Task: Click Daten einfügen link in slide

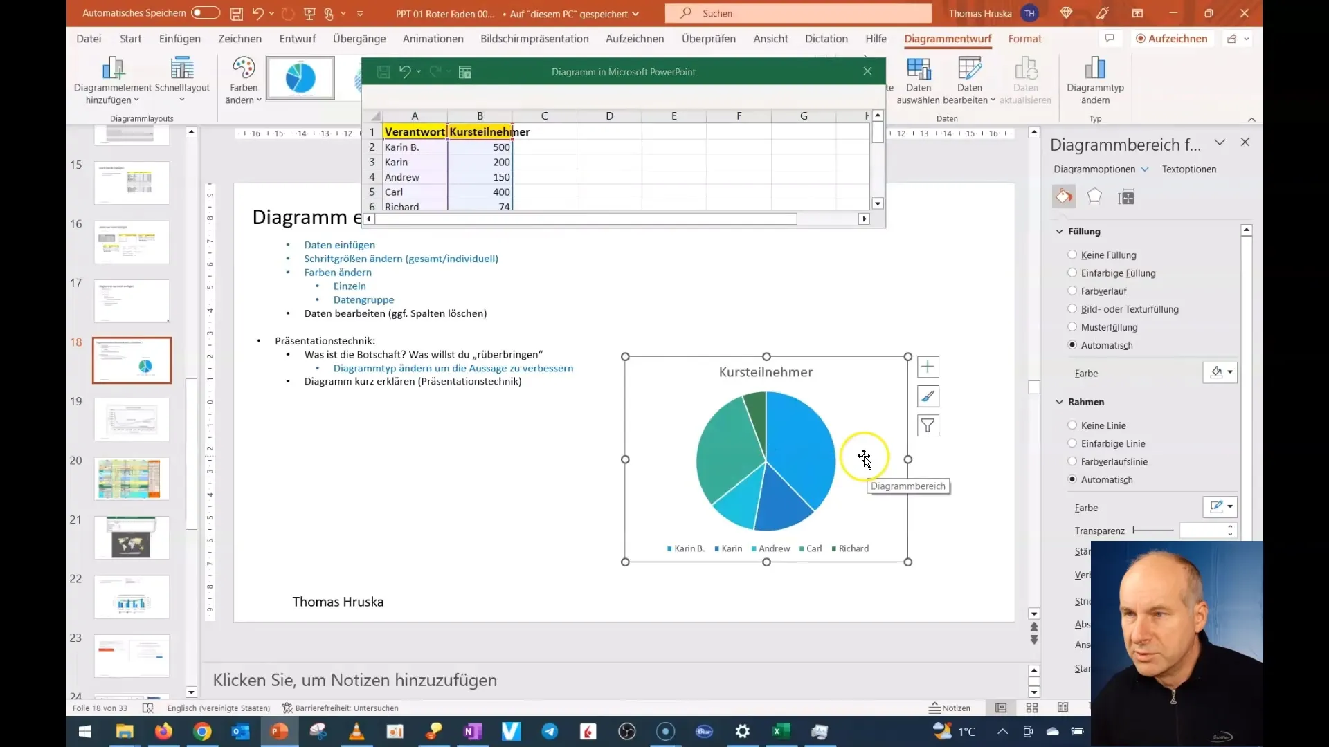Action: (x=338, y=243)
